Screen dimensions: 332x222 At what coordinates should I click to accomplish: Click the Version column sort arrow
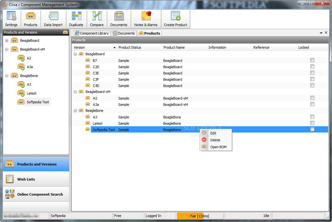(x=114, y=48)
